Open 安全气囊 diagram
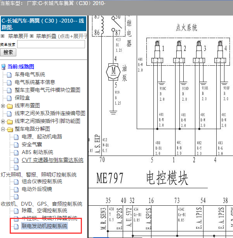This screenshot has width=233, height=238. click(32, 144)
